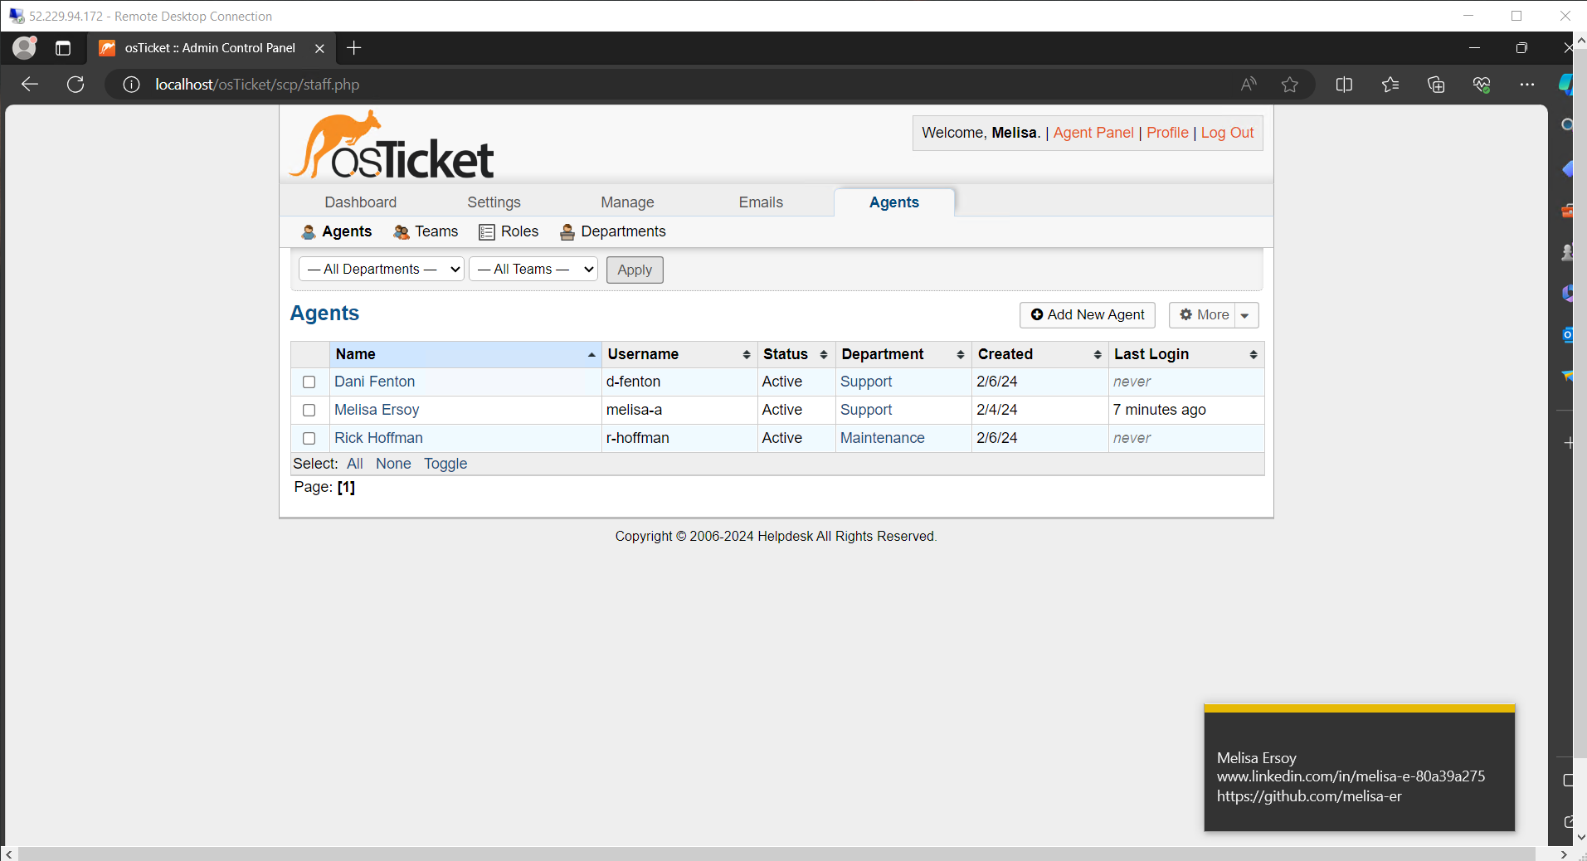
Task: Close the osTicket Admin Control Panel tab
Action: (319, 48)
